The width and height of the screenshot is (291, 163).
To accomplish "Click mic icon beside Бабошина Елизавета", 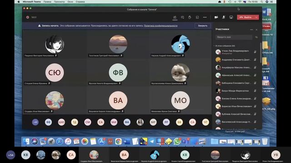I will point(255,83).
